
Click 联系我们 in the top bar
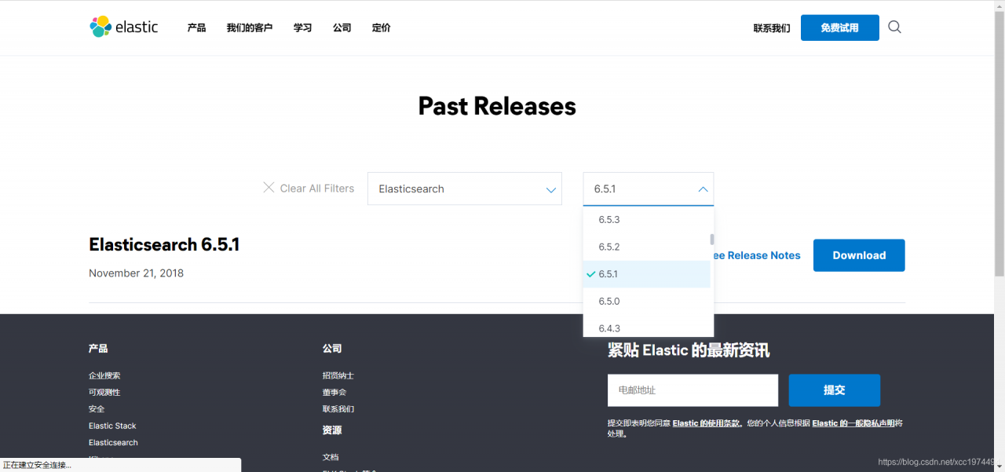[x=771, y=27]
